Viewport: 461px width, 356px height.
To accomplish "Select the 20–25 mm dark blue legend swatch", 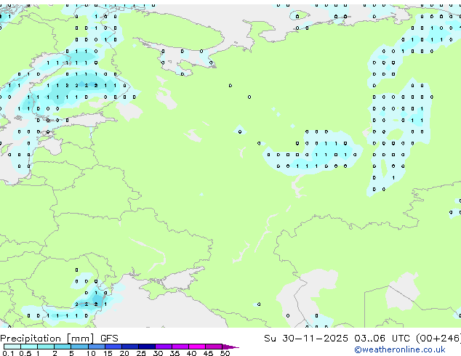I will tap(130, 347).
